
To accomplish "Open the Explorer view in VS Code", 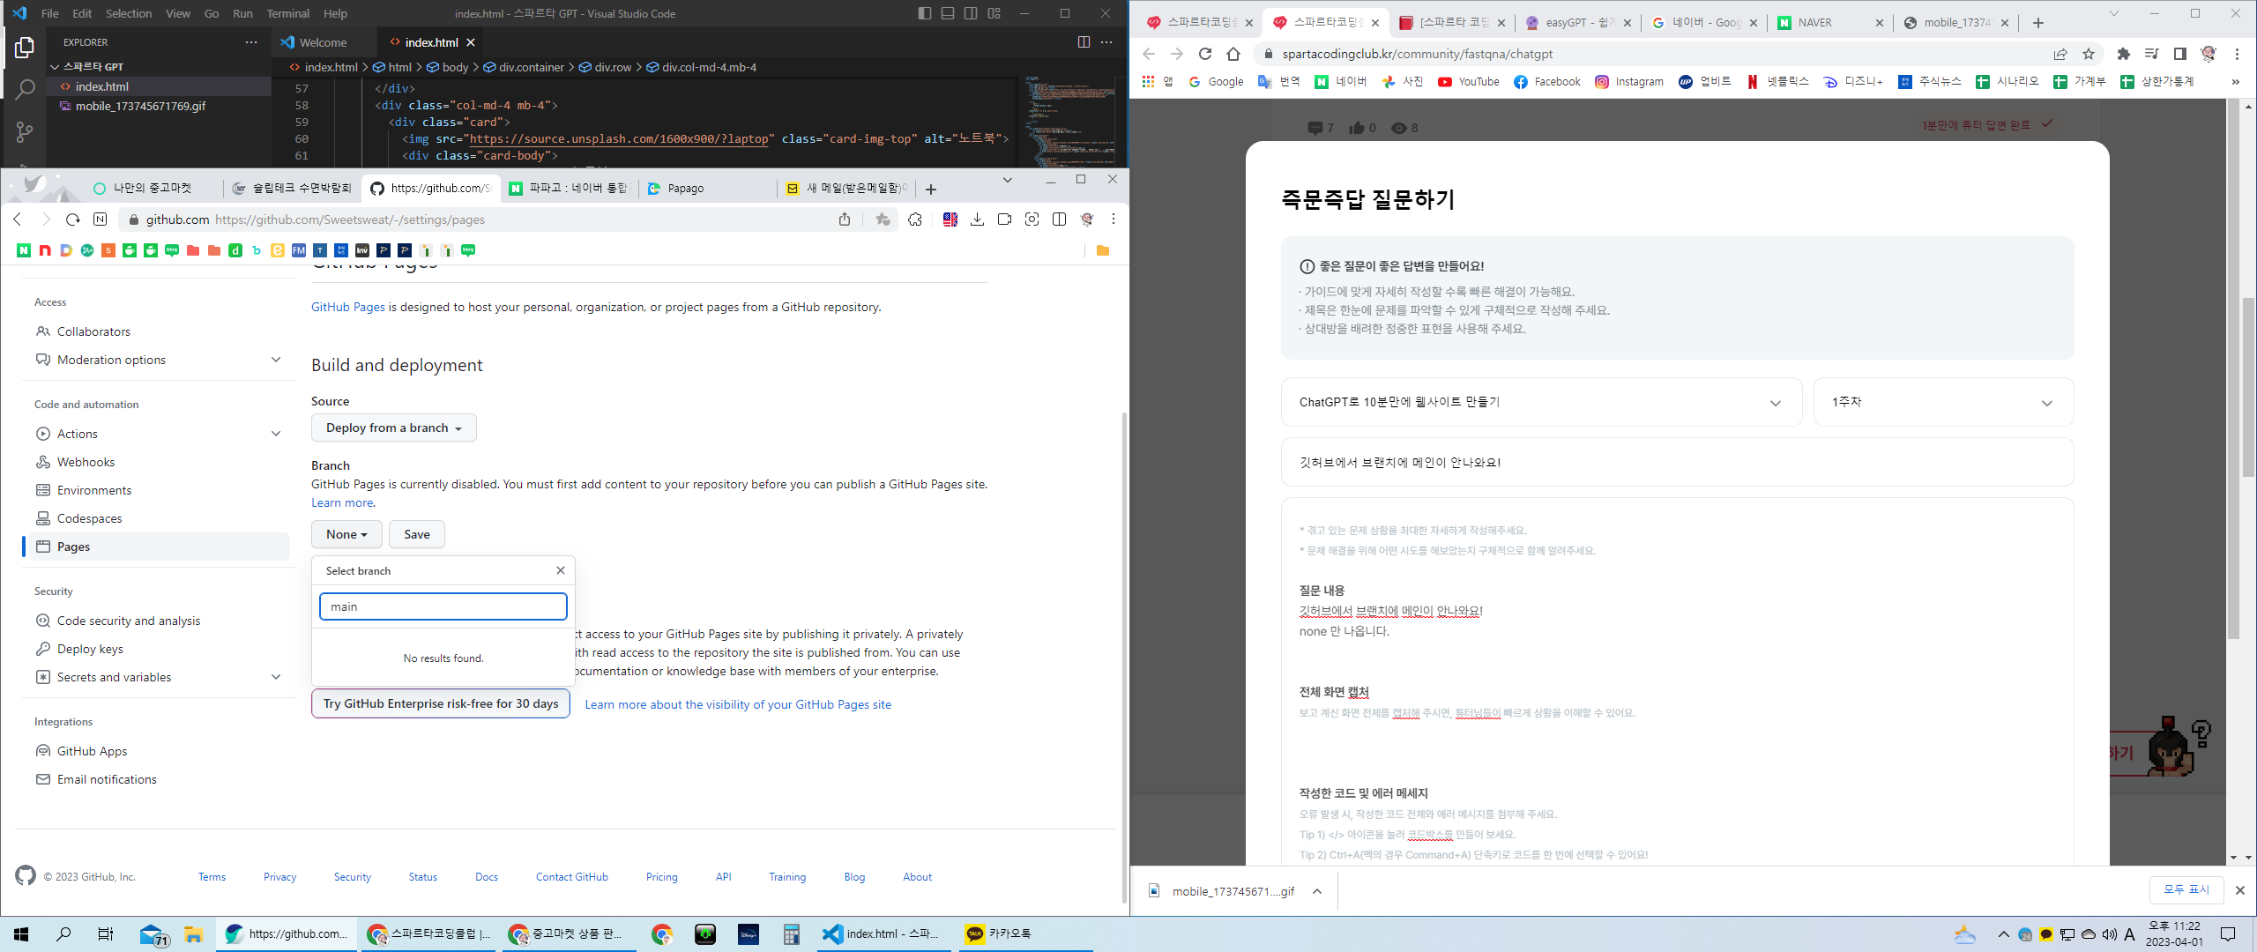I will click(25, 48).
